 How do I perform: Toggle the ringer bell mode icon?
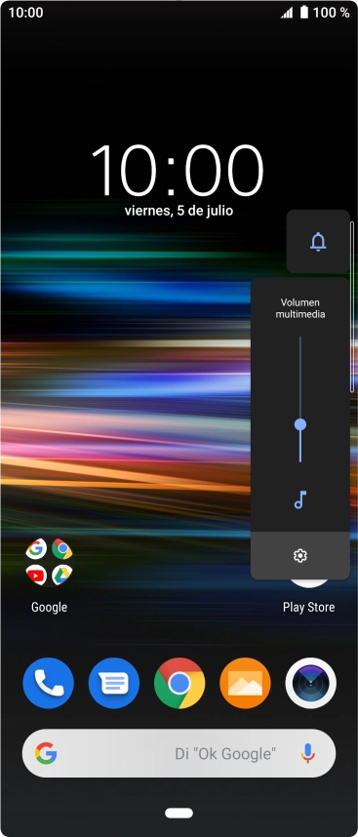point(319,242)
